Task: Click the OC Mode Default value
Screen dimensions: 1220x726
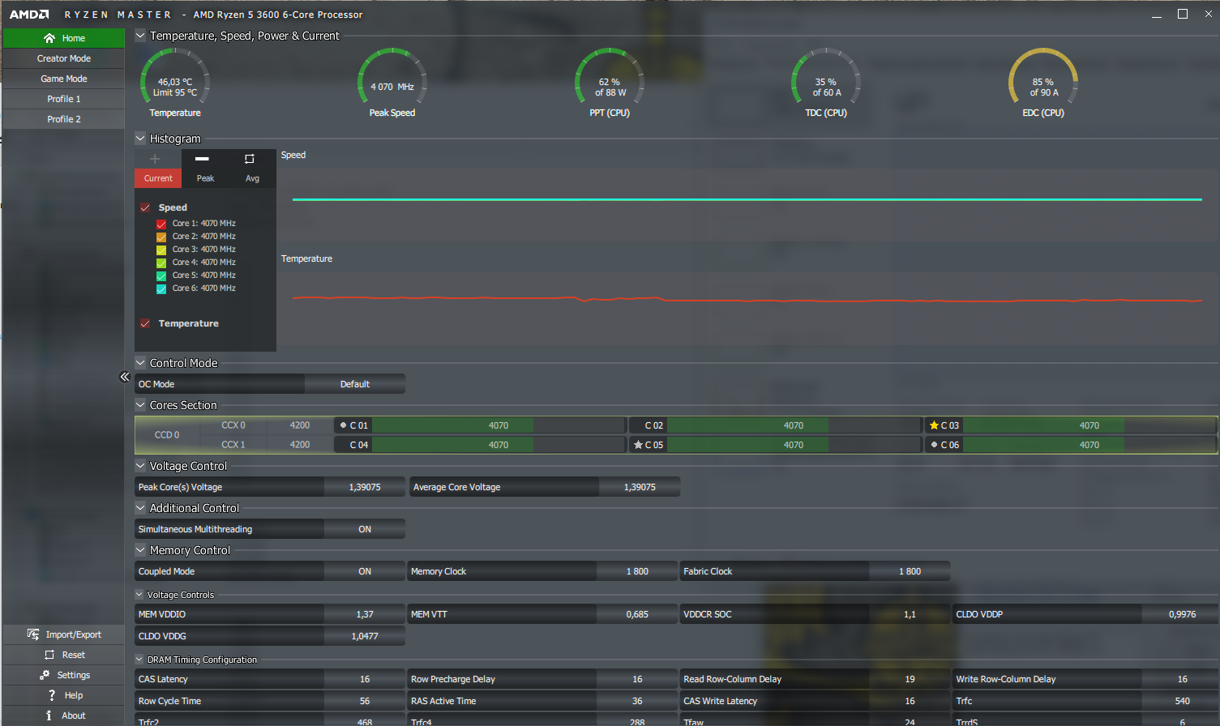Action: tap(355, 384)
